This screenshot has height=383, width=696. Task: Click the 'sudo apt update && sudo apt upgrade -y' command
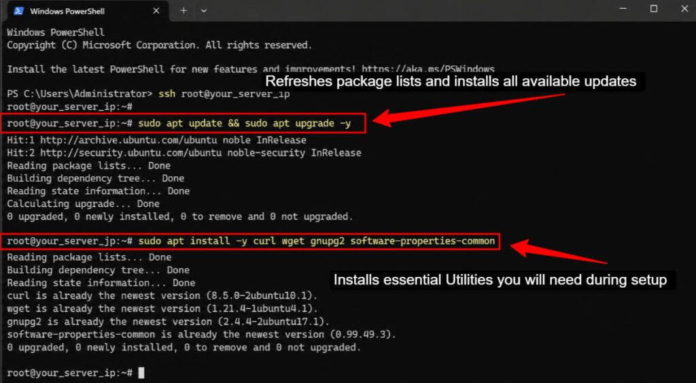point(245,124)
